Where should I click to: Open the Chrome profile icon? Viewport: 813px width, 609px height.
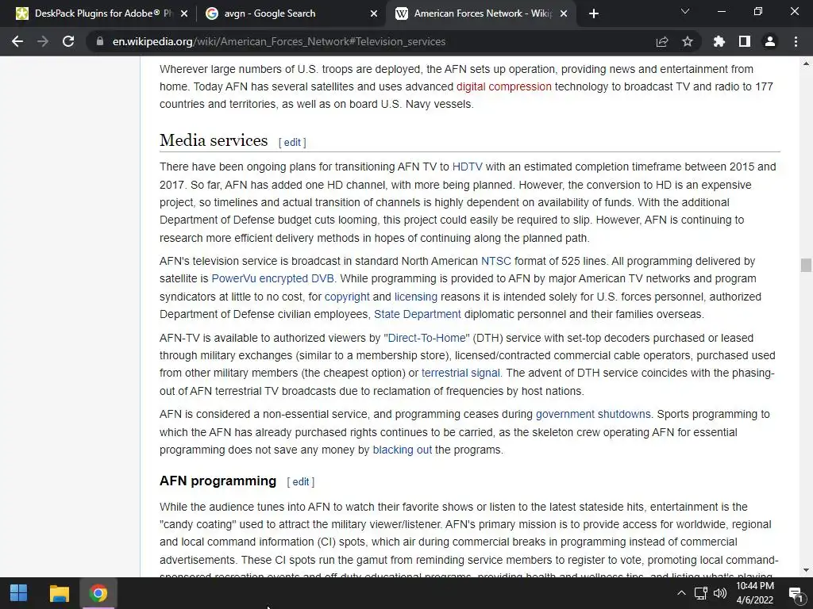pos(770,41)
